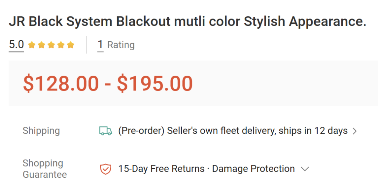Screen dimensions: 378x183
Task: Click the second gold rating star
Action: 41,45
